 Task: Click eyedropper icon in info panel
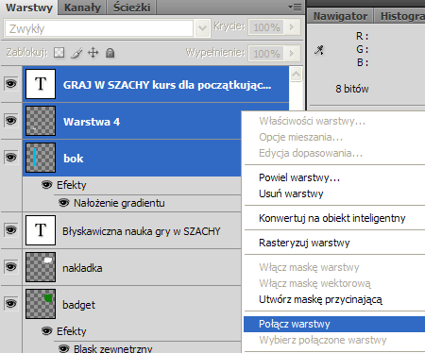pos(319,50)
